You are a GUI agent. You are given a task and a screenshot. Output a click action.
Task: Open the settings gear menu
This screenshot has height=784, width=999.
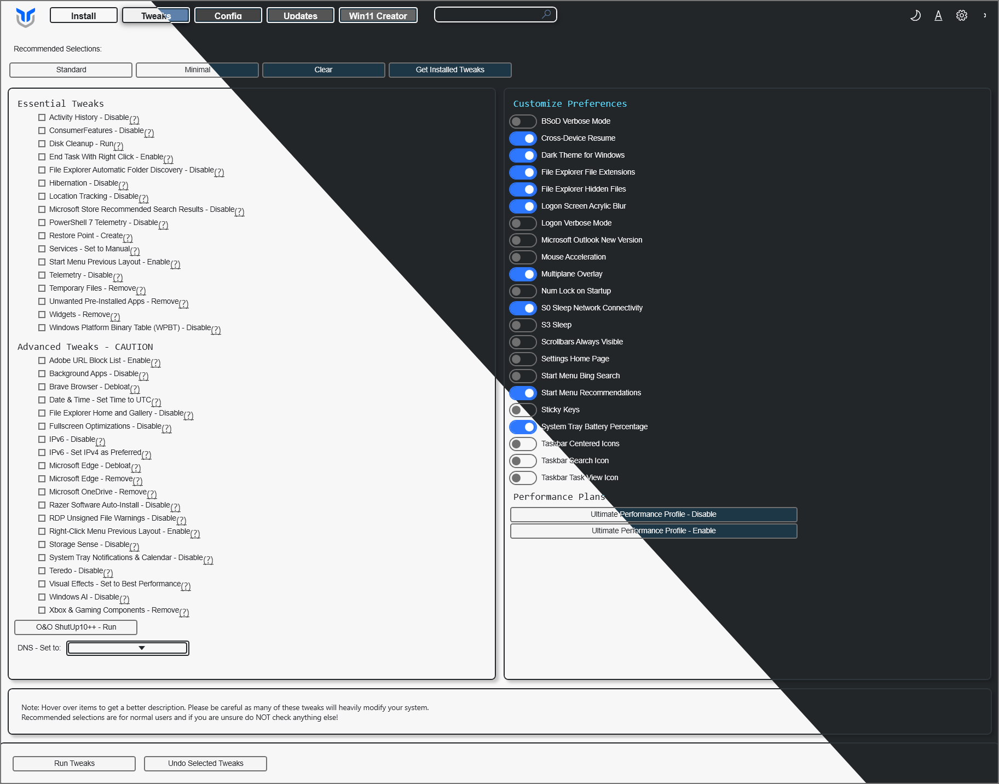pyautogui.click(x=962, y=15)
